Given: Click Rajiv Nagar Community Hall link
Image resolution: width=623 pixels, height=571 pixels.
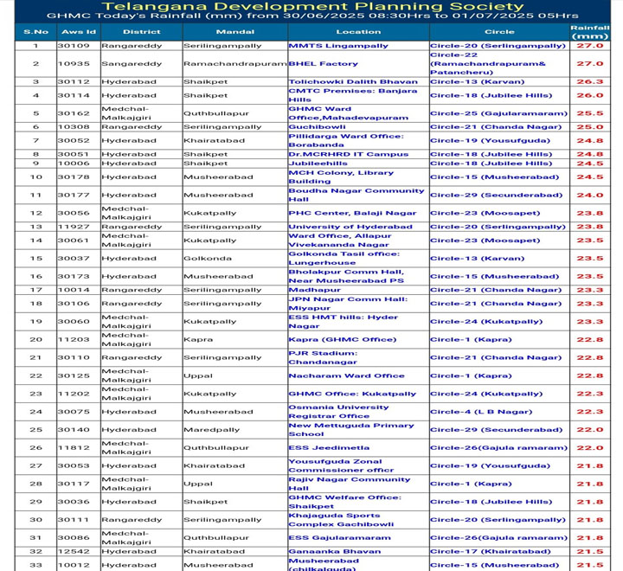Looking at the screenshot, I should point(350,484).
